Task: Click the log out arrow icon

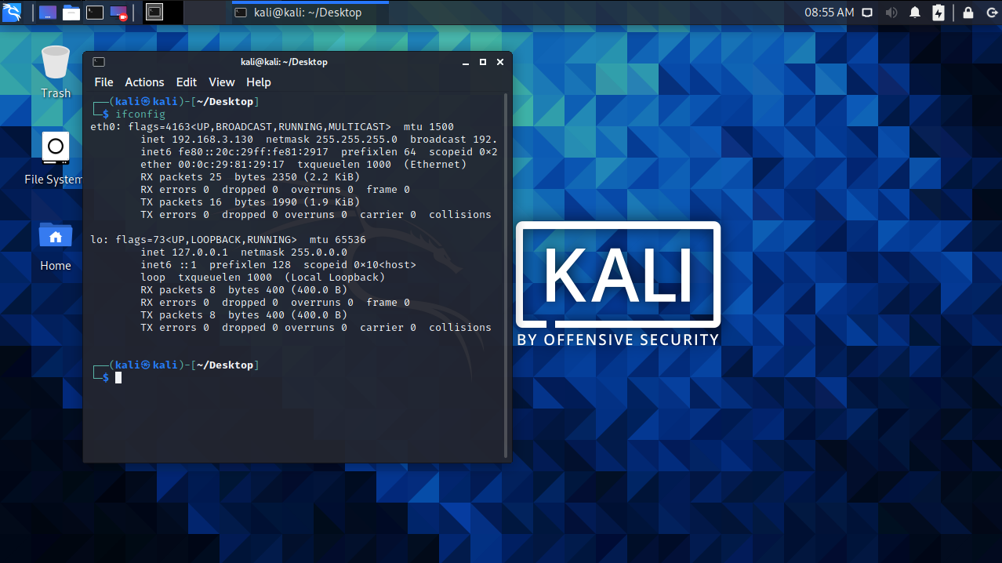Action: point(990,13)
